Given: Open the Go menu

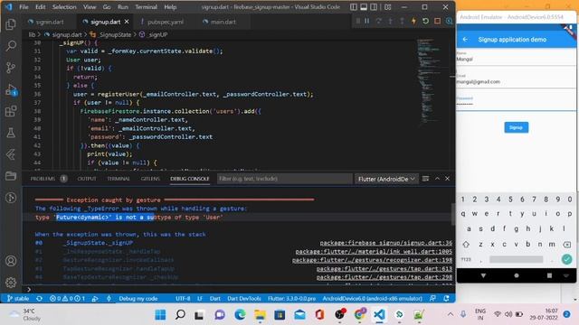Looking at the screenshot, I should click(x=107, y=7).
